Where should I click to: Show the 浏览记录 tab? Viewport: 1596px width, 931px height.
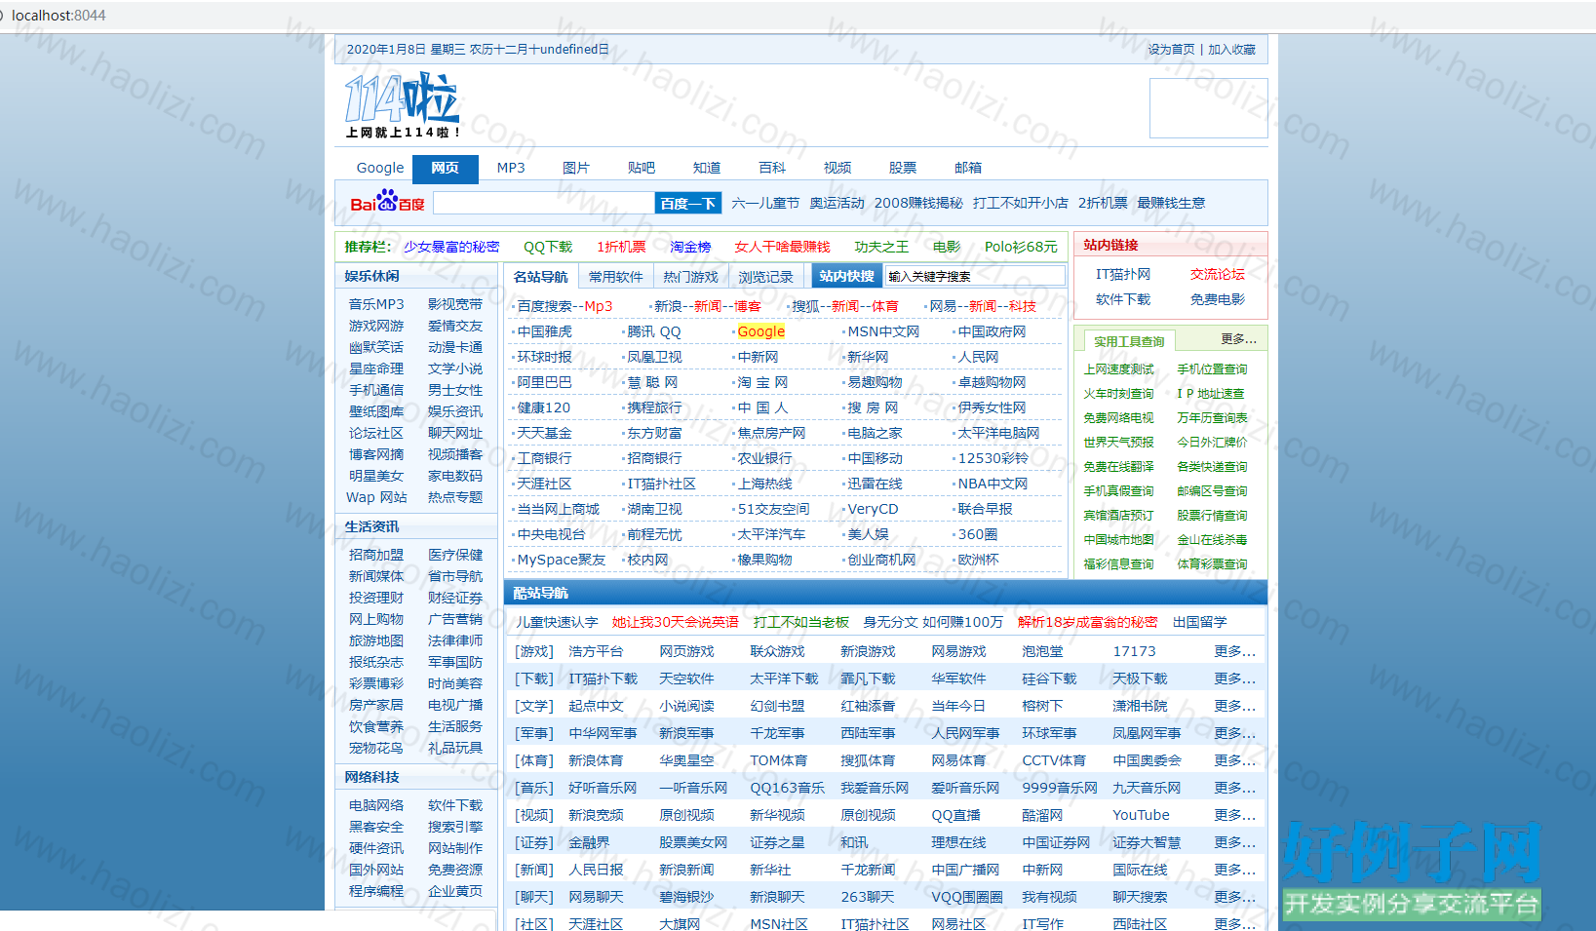click(766, 277)
